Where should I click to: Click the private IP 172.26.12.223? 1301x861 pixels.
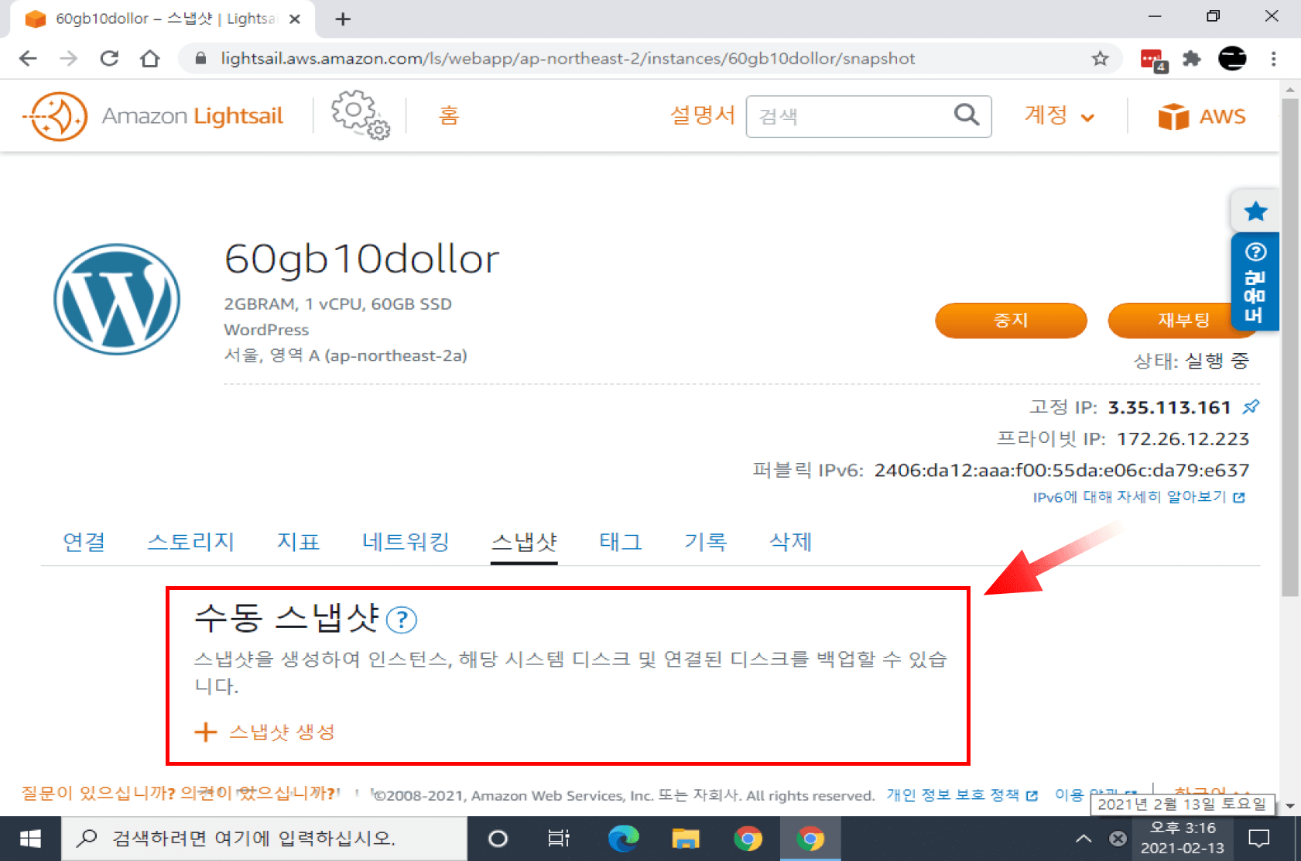pos(1183,439)
